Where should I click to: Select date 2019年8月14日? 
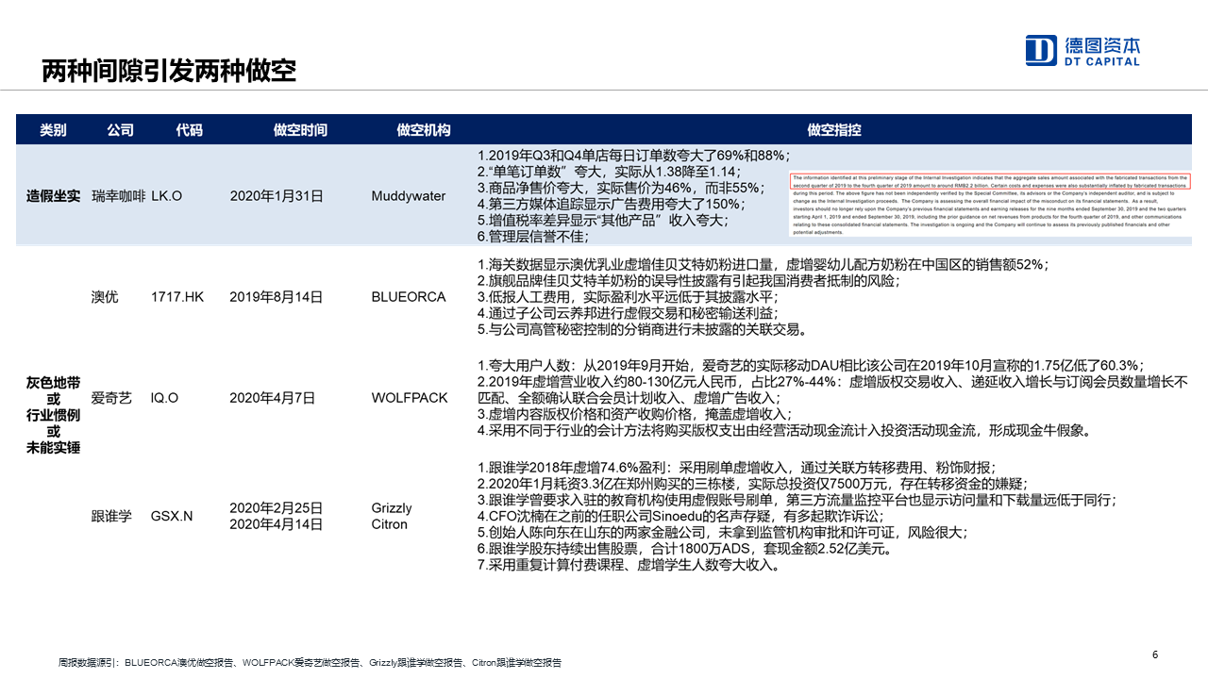277,296
